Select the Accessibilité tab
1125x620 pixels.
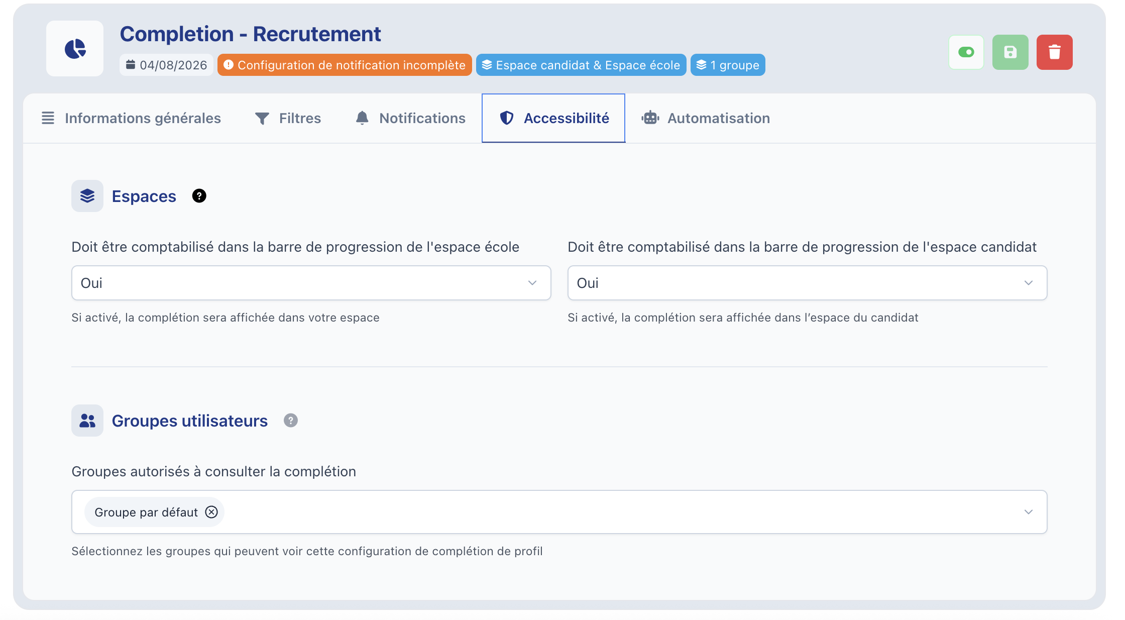[x=553, y=118]
